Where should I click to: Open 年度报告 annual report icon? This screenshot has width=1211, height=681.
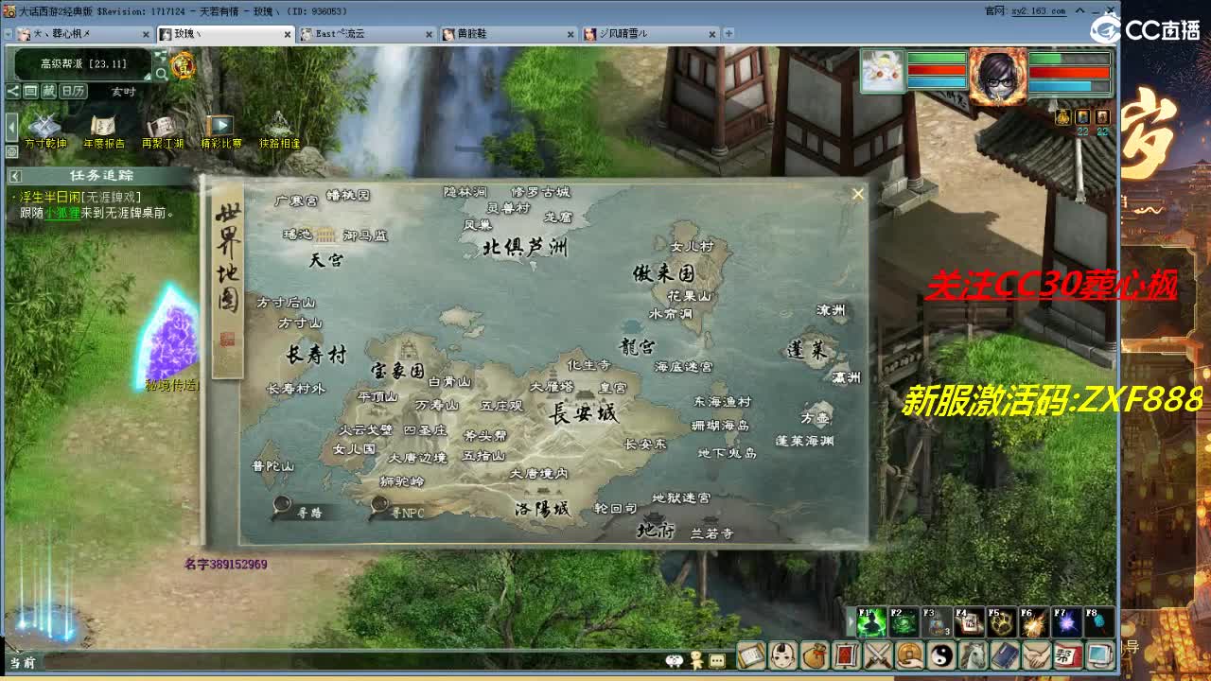click(x=104, y=132)
